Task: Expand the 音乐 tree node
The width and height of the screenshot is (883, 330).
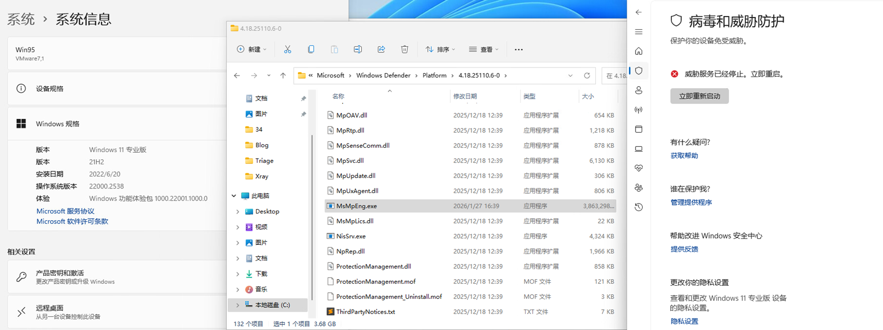Action: point(238,290)
